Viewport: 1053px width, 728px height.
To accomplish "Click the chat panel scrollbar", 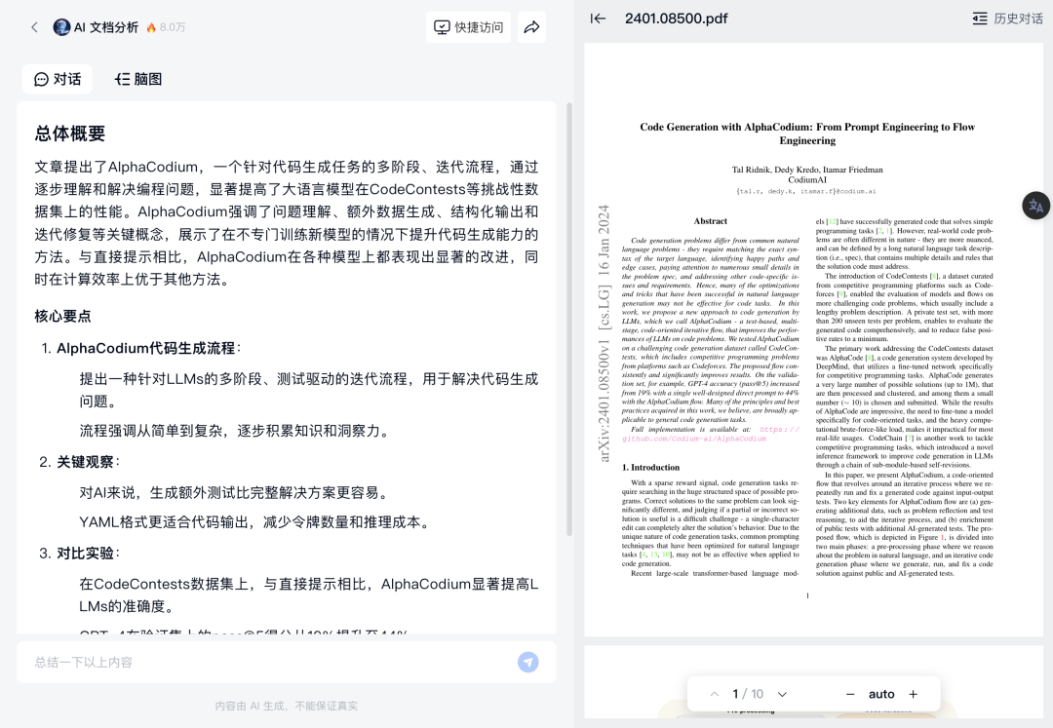I will click(x=569, y=319).
